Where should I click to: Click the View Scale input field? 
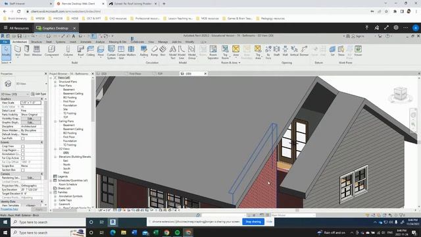pyautogui.click(x=31, y=103)
